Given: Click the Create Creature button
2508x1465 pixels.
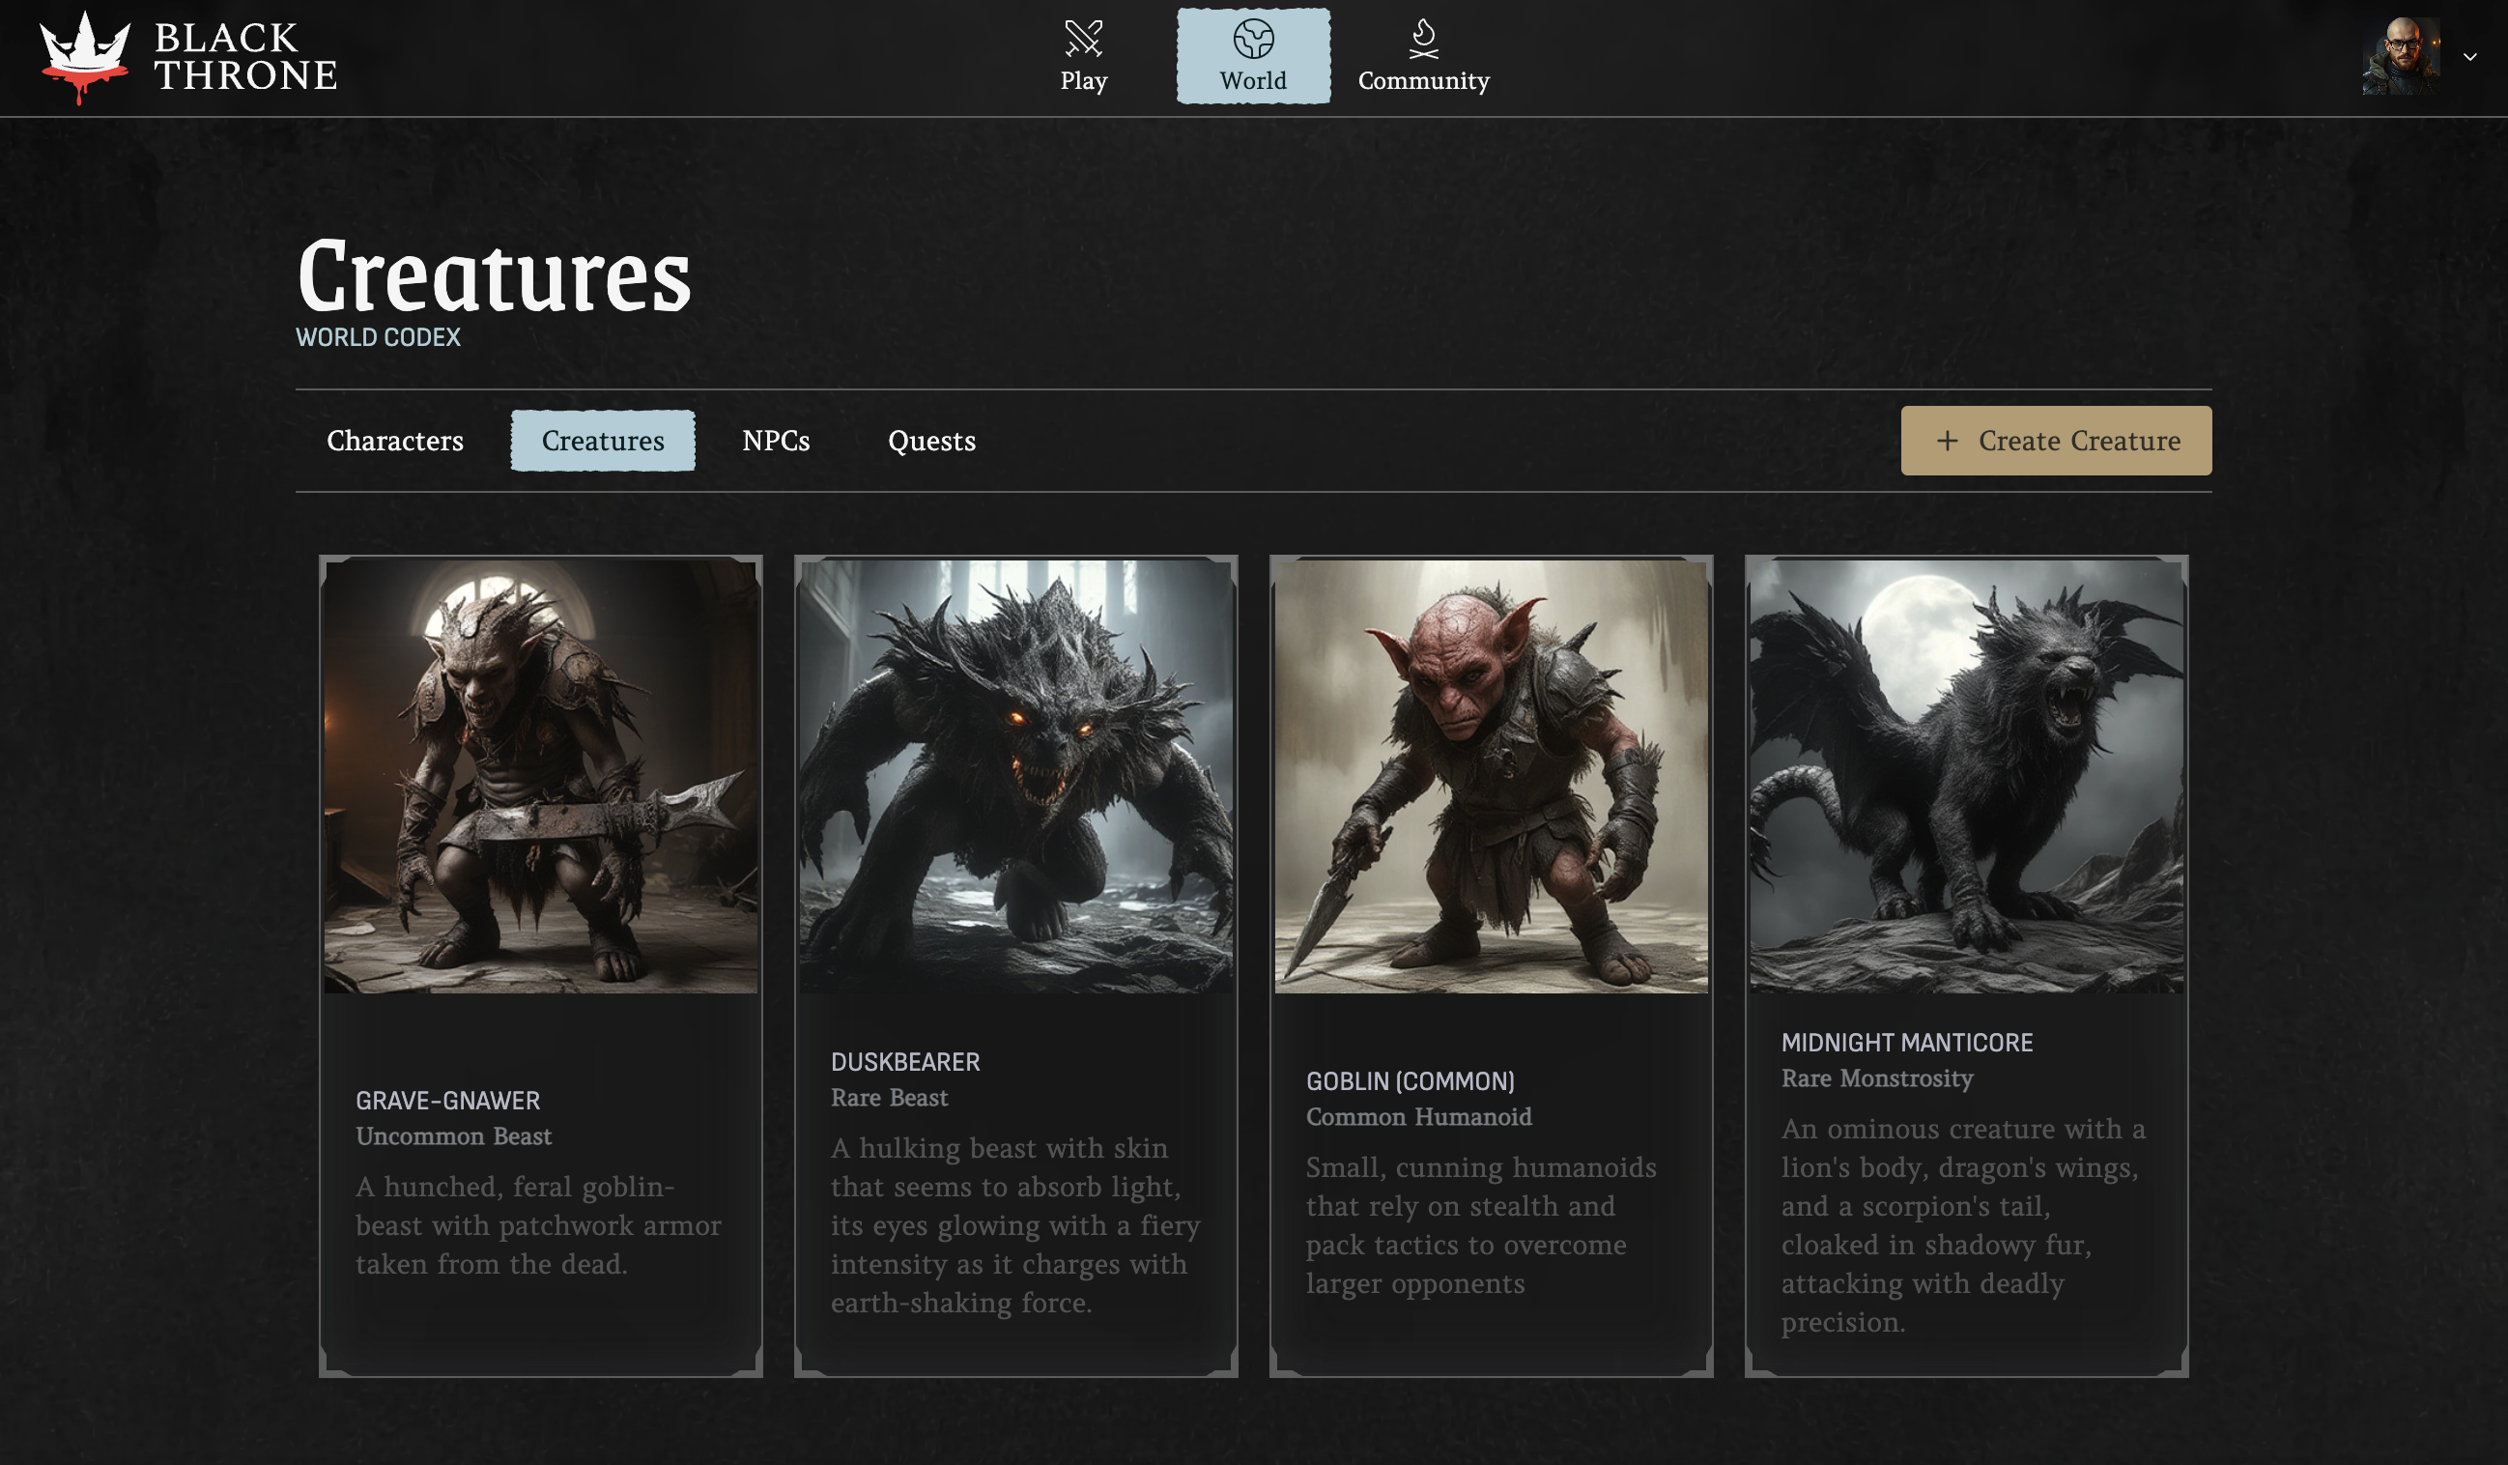Looking at the screenshot, I should 2056,441.
